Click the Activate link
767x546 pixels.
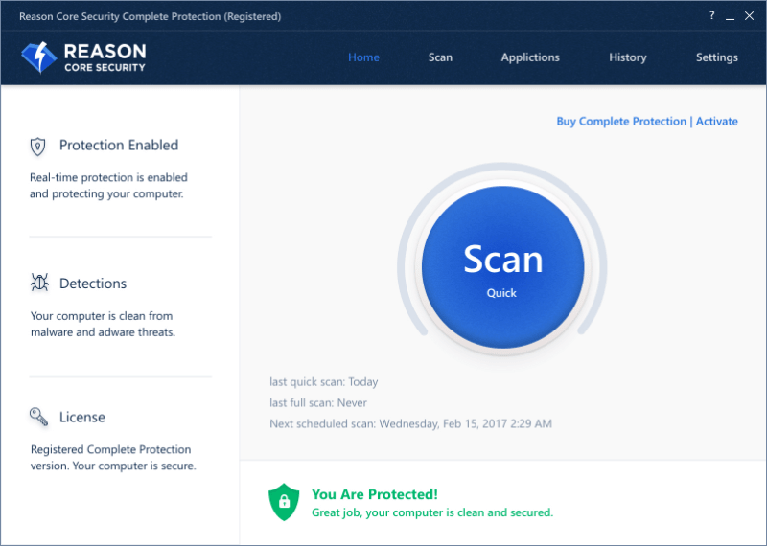pyautogui.click(x=716, y=122)
